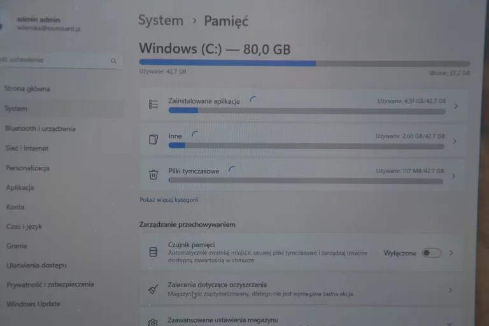Open the Bluetooth i urządzenia section
Image resolution: width=489 pixels, height=326 pixels.
[40, 129]
